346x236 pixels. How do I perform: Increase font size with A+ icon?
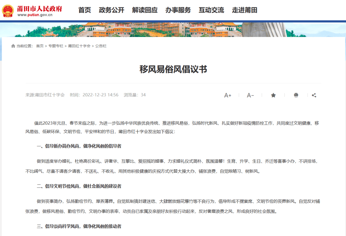click(227, 95)
